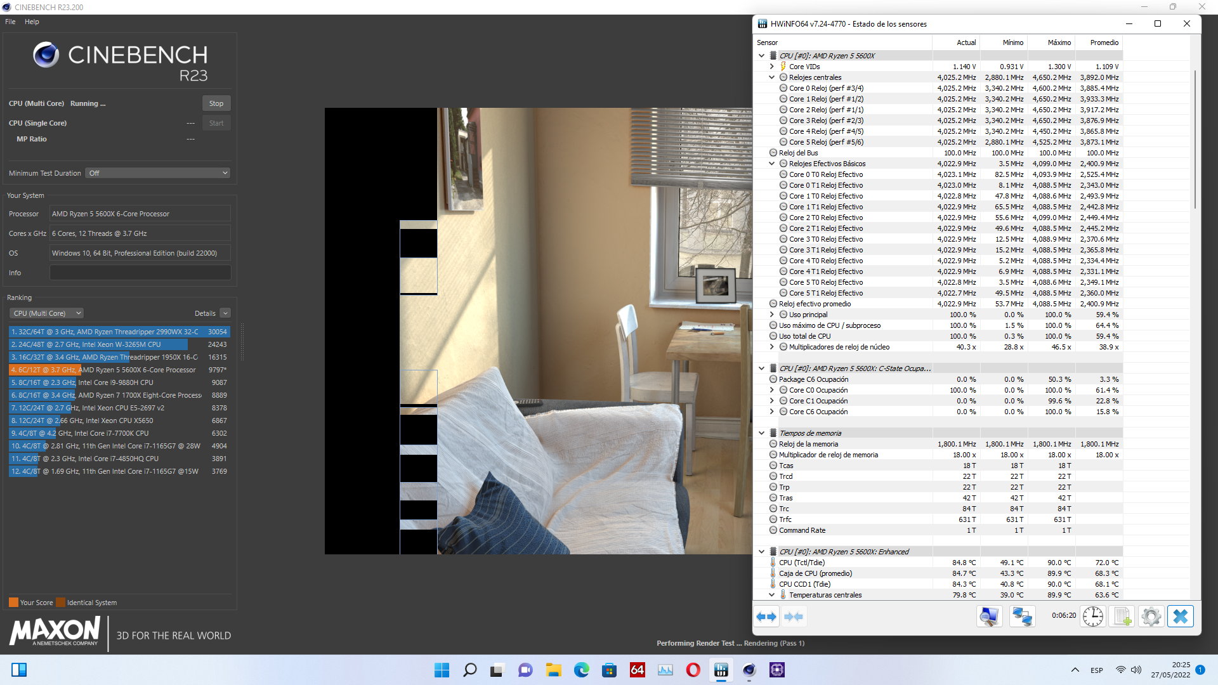The image size is (1218, 685).
Task: Open HWiNFO sensor settings gear icon
Action: click(1151, 616)
